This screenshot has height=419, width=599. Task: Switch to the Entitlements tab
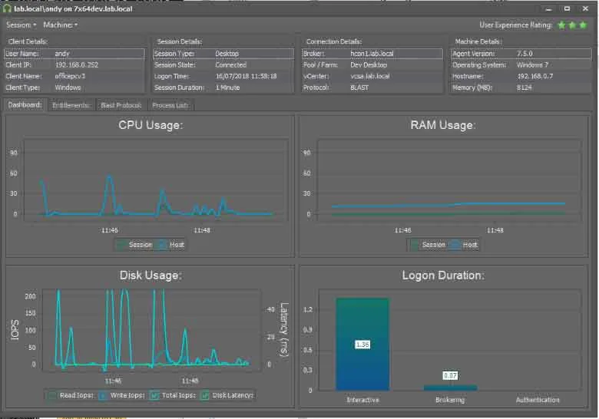[71, 105]
